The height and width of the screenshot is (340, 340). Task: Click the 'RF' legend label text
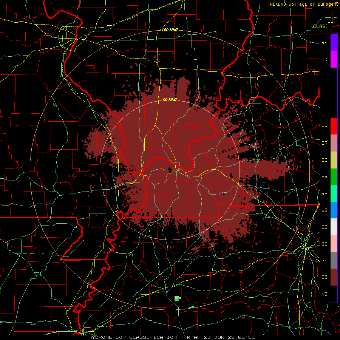pyautogui.click(x=324, y=42)
